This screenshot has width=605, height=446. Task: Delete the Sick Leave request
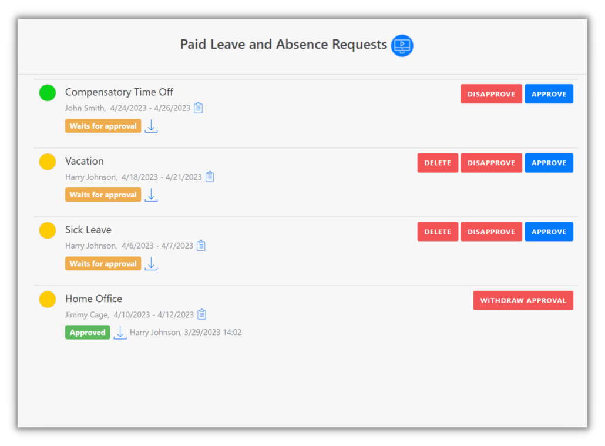pyautogui.click(x=437, y=231)
